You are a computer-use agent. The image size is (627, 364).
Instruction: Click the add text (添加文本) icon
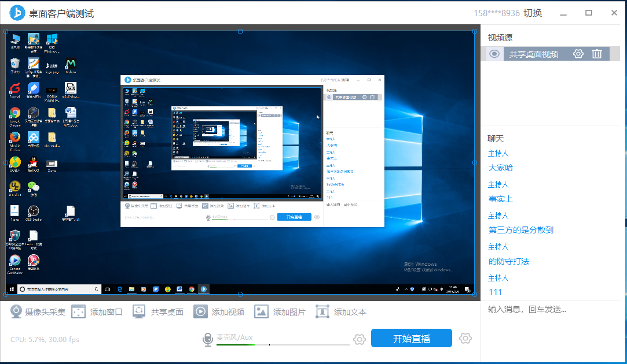click(322, 311)
